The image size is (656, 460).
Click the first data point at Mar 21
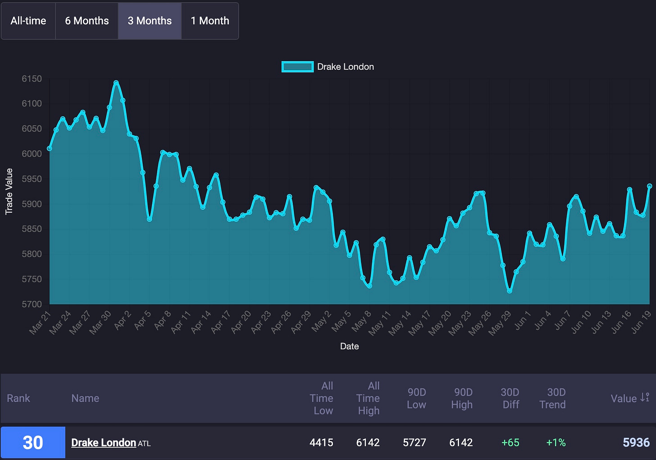click(50, 148)
